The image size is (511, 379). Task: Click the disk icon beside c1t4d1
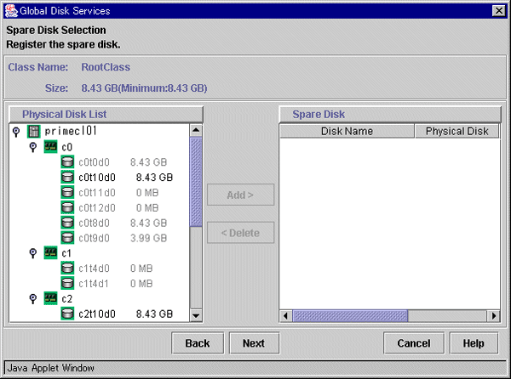pyautogui.click(x=67, y=283)
